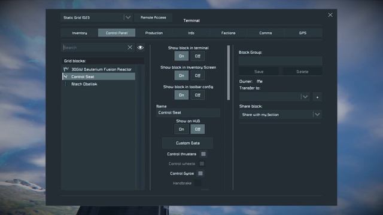Go to the Info tab
The height and width of the screenshot is (215, 383).
click(191, 33)
